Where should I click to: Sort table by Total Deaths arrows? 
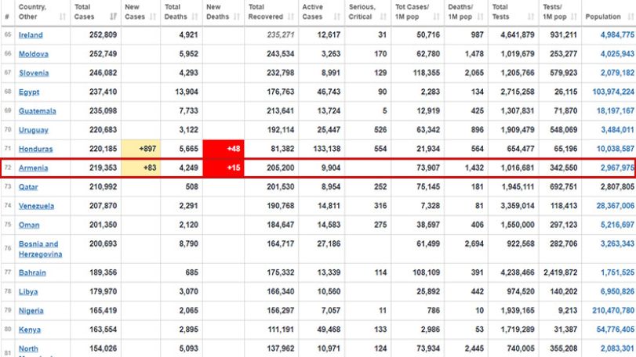click(194, 16)
